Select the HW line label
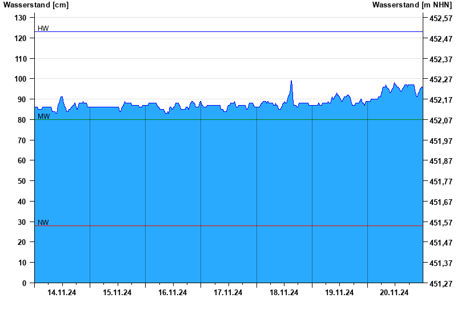This screenshot has height=314, width=457. [x=43, y=28]
